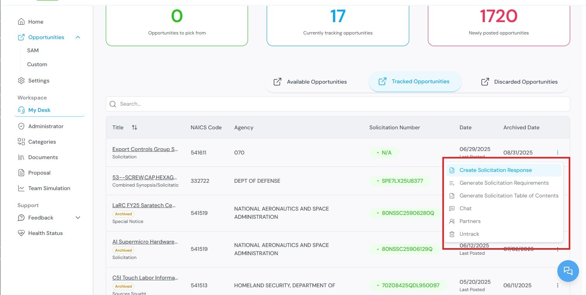The image size is (586, 295).
Task: Choose Generate Solicitation Table of Contents
Action: click(x=503, y=196)
